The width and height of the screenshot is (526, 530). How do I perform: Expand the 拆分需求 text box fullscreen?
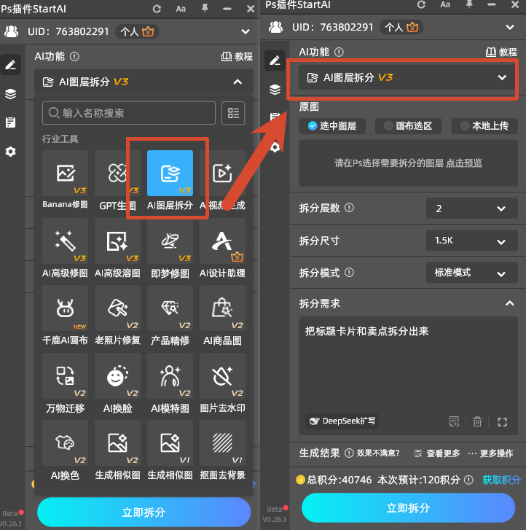[x=503, y=422]
